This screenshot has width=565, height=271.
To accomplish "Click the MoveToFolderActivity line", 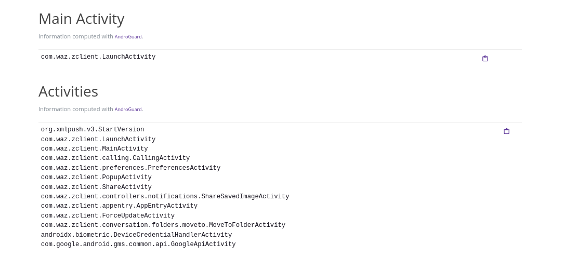I will (163, 225).
